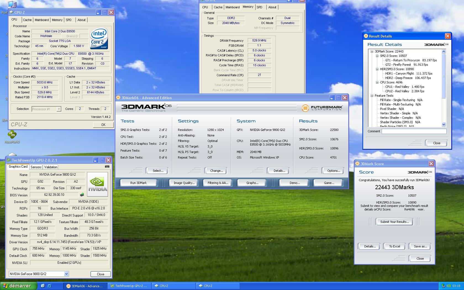
Task: Click the Result Details scrollbar down arrow
Action: click(444, 125)
